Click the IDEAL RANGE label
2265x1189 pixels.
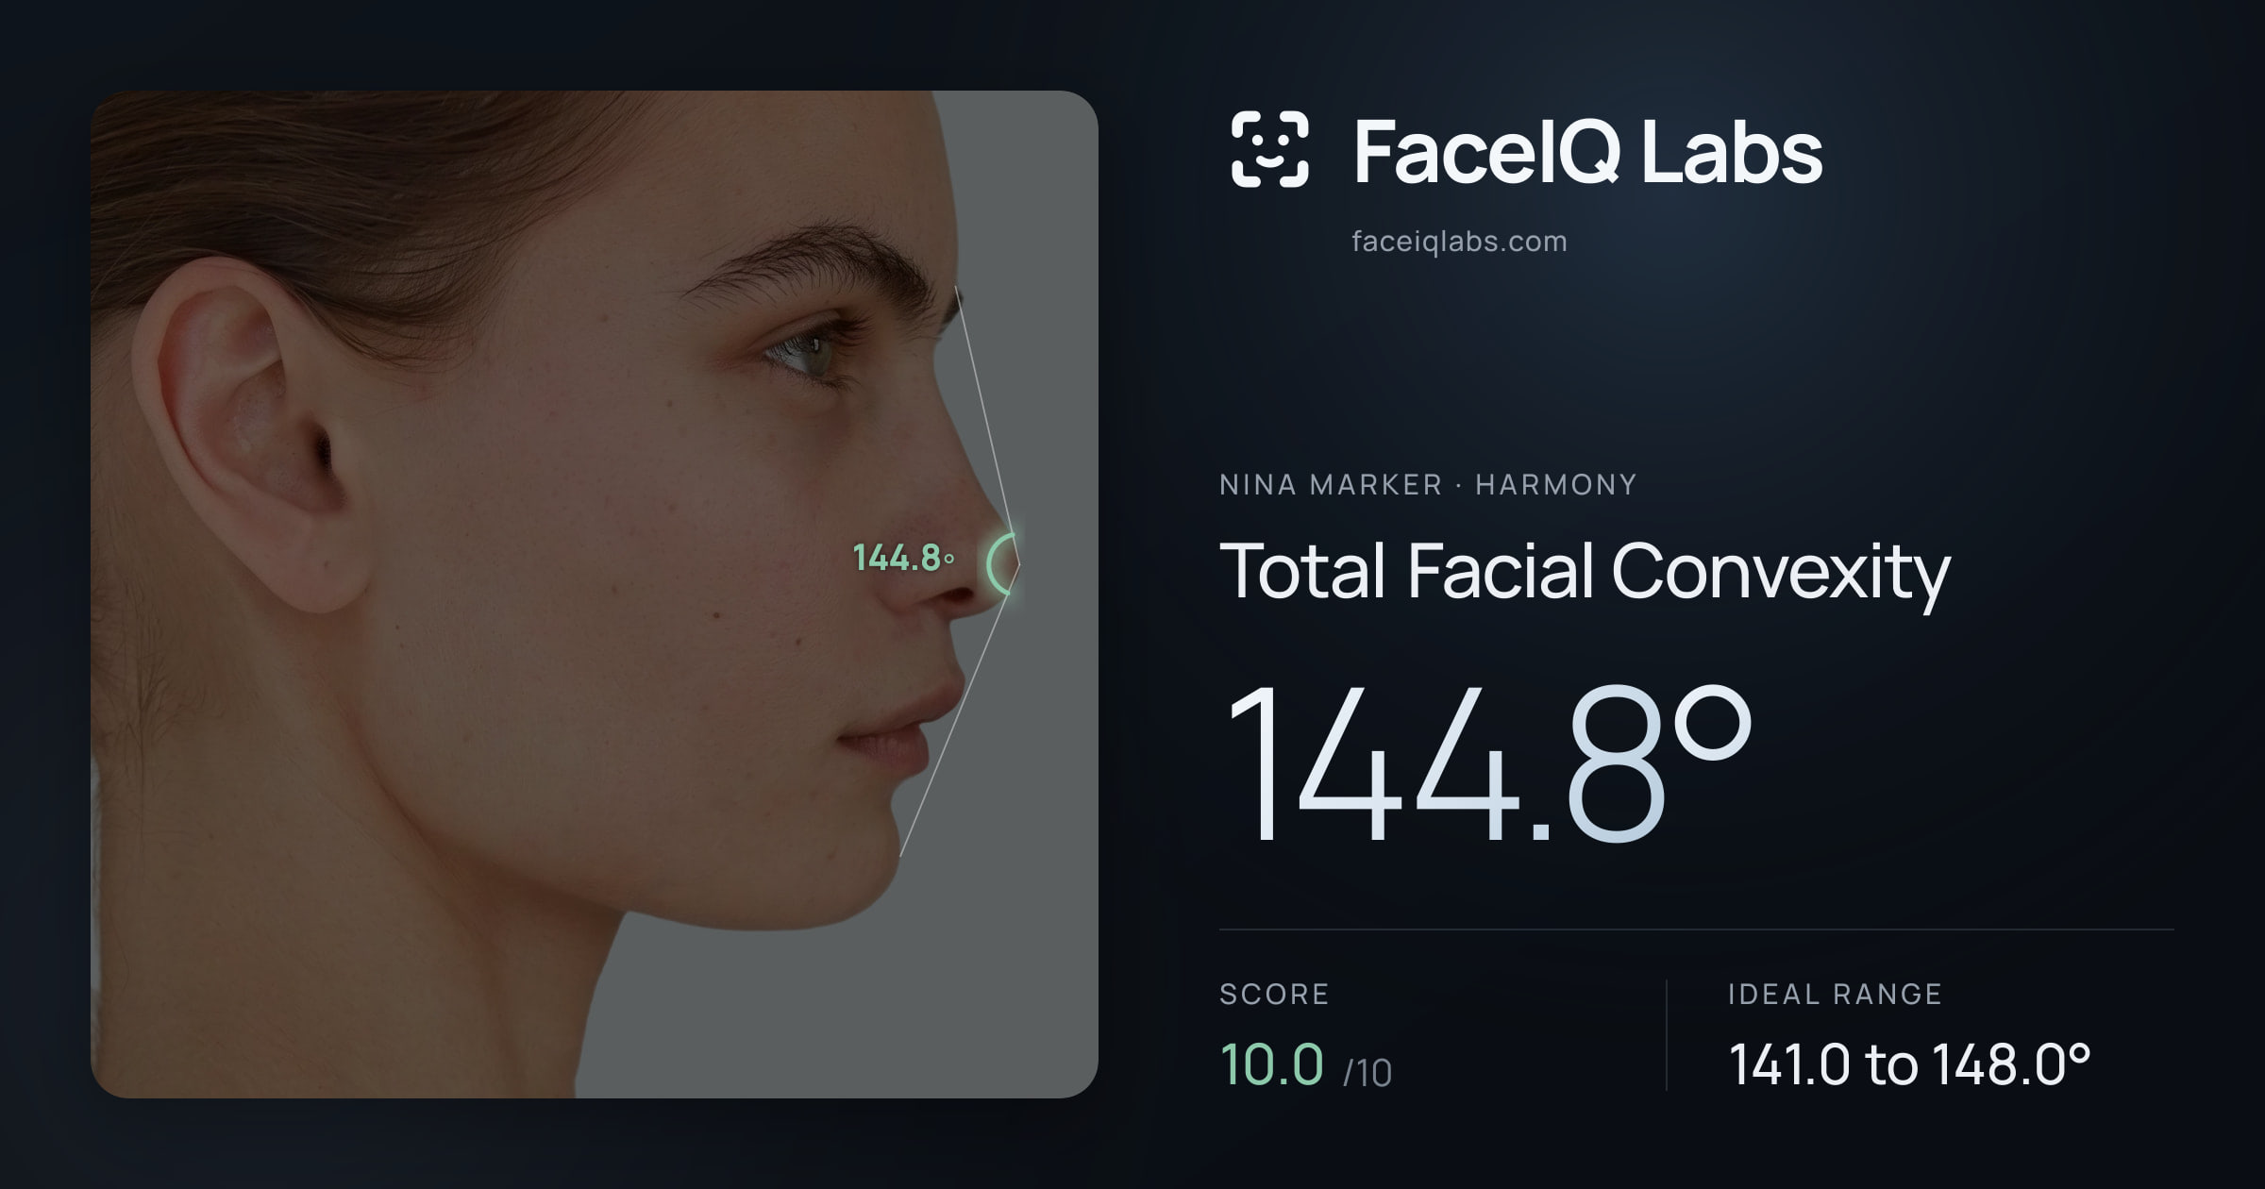[x=1835, y=994]
